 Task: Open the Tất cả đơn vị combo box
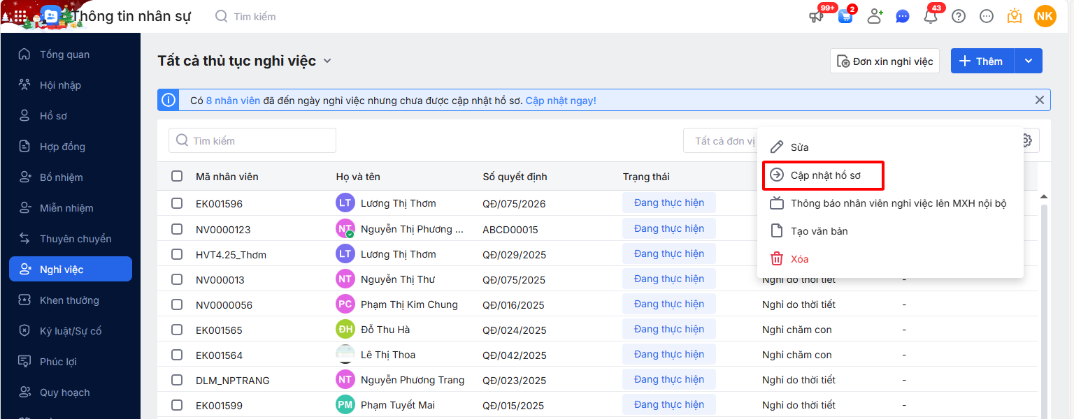click(x=720, y=140)
